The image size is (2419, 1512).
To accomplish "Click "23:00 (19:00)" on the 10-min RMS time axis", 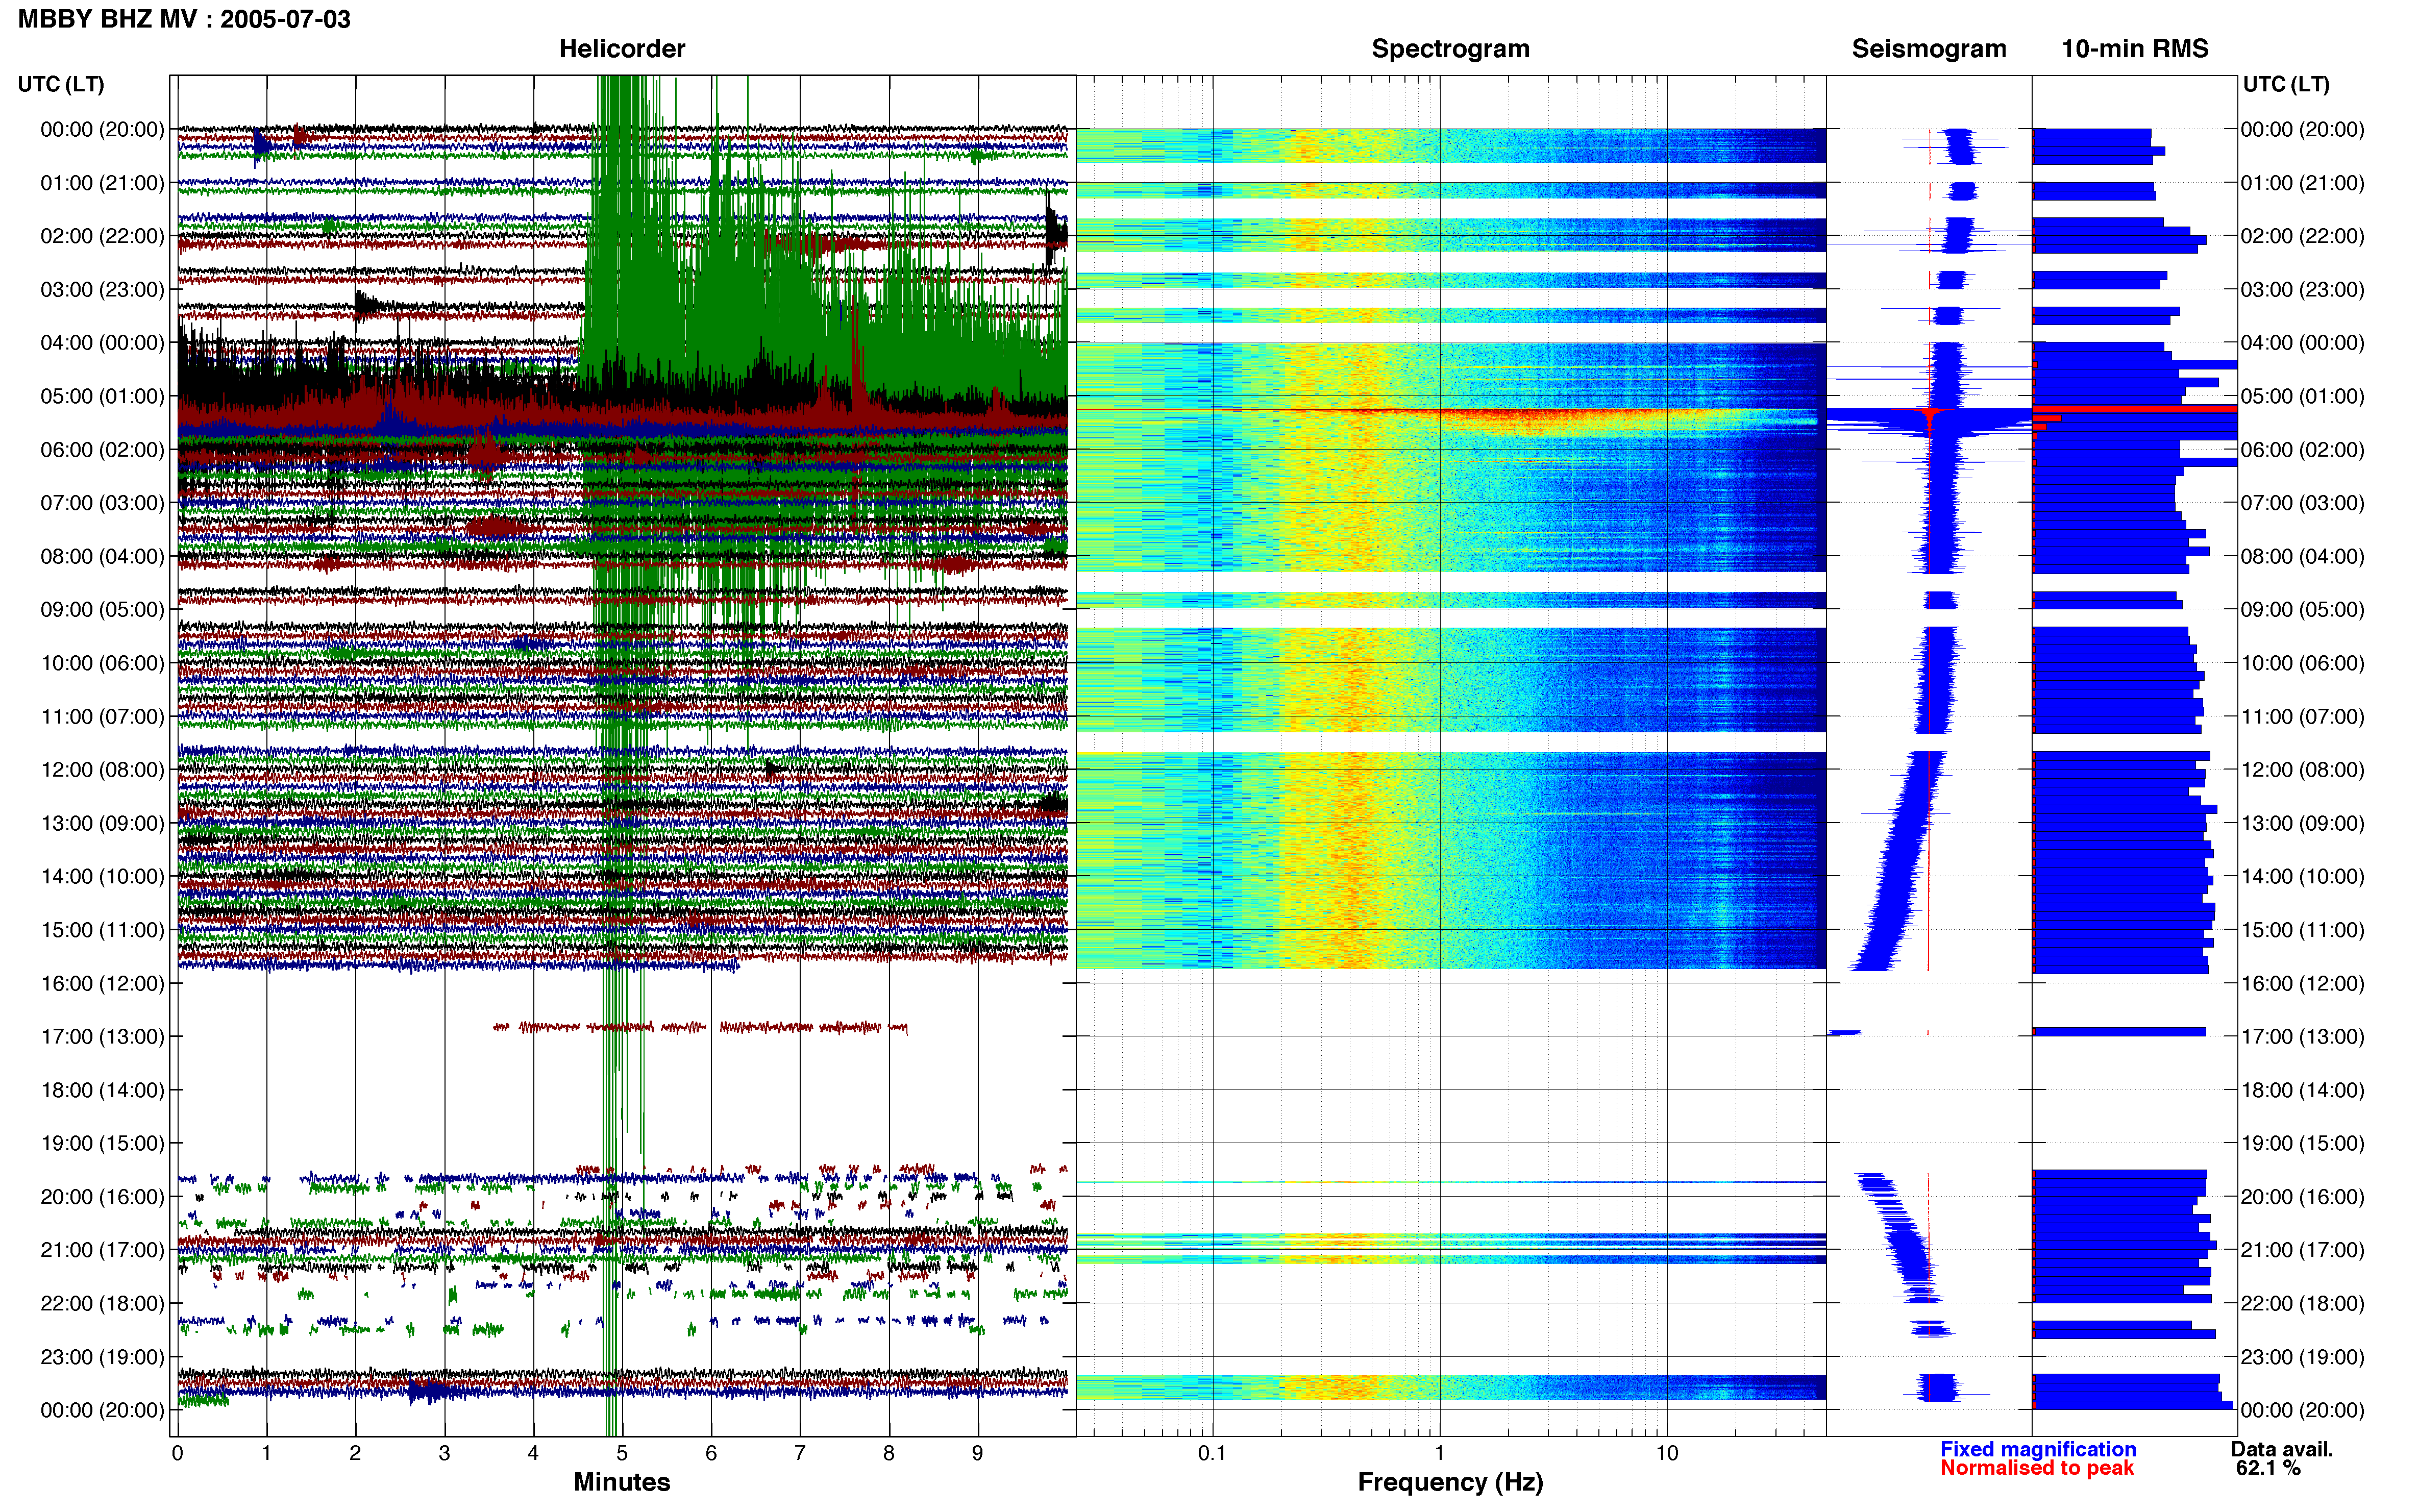I will pos(2302,1357).
